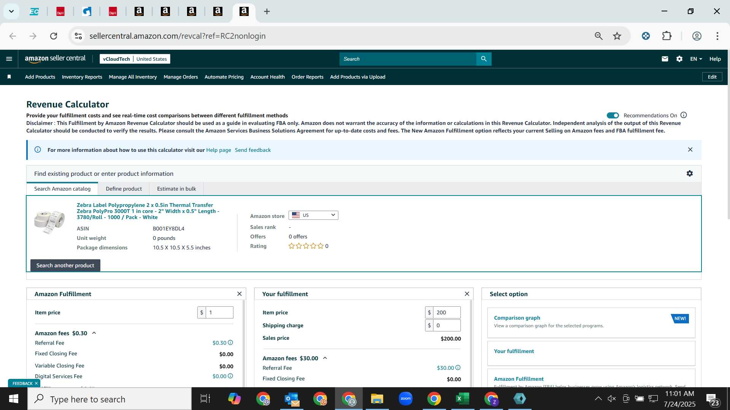Open the messages envelope icon

pos(665,59)
